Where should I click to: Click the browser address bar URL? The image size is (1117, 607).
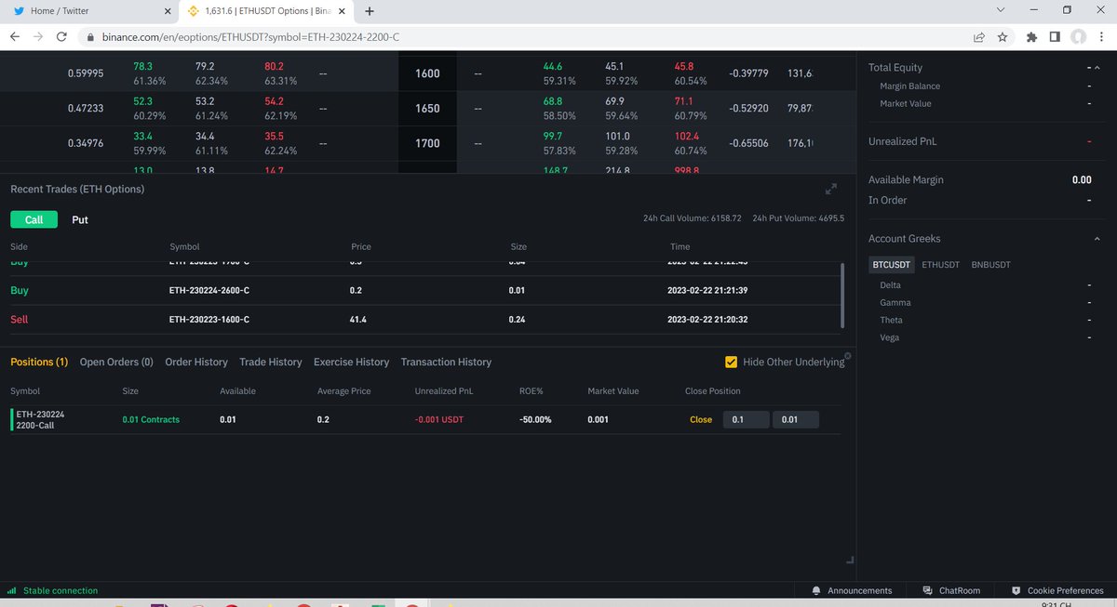(251, 38)
